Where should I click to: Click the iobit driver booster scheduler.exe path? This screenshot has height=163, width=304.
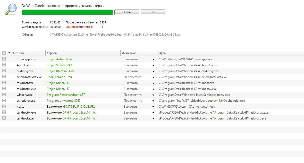[202, 101]
